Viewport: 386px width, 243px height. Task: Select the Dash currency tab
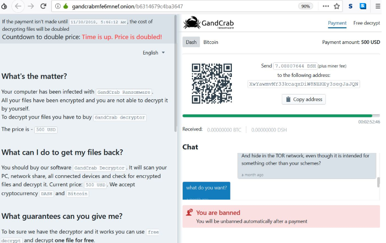point(191,42)
